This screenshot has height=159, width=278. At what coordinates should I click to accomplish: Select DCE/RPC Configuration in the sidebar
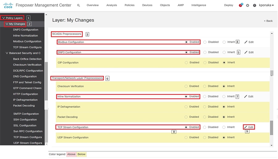28,71
